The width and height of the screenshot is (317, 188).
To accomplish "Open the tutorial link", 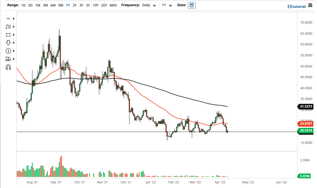I will pos(298,6).
